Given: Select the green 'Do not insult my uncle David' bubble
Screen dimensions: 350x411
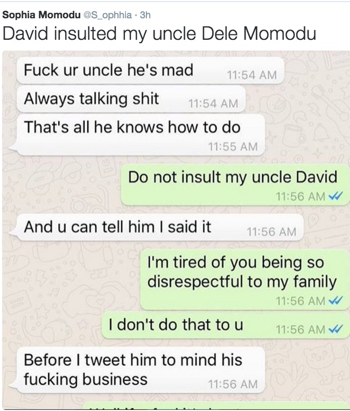Looking at the screenshot, I should [235, 185].
